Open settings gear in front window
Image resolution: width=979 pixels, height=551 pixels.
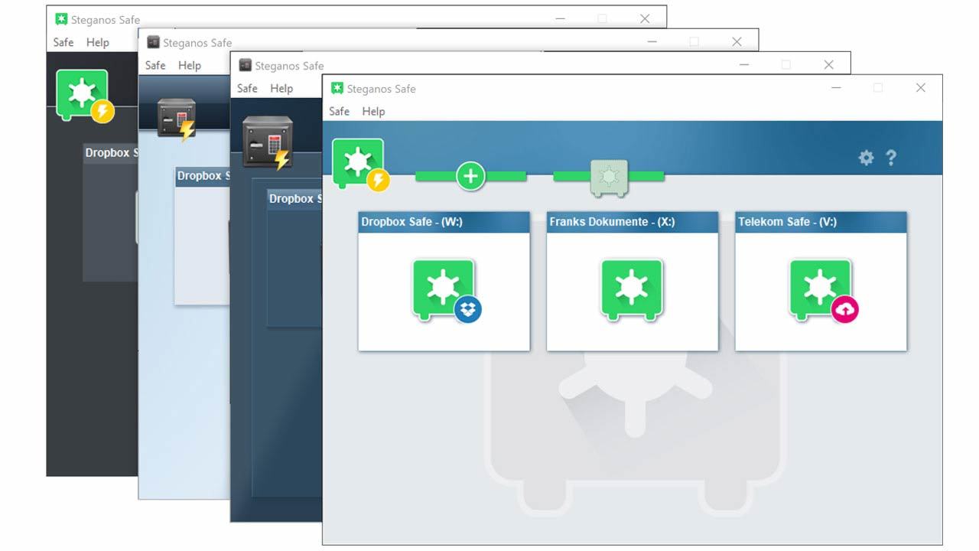point(866,158)
